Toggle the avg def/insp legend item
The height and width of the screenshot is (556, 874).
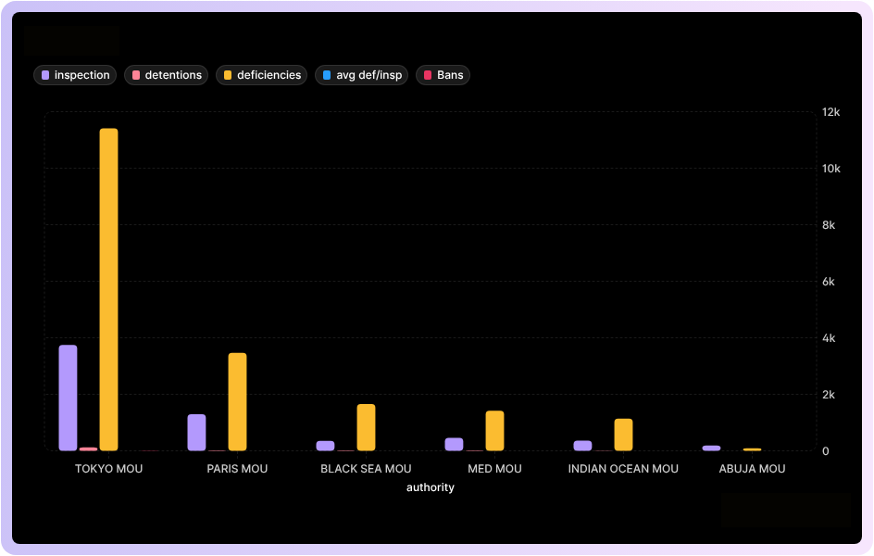[362, 75]
